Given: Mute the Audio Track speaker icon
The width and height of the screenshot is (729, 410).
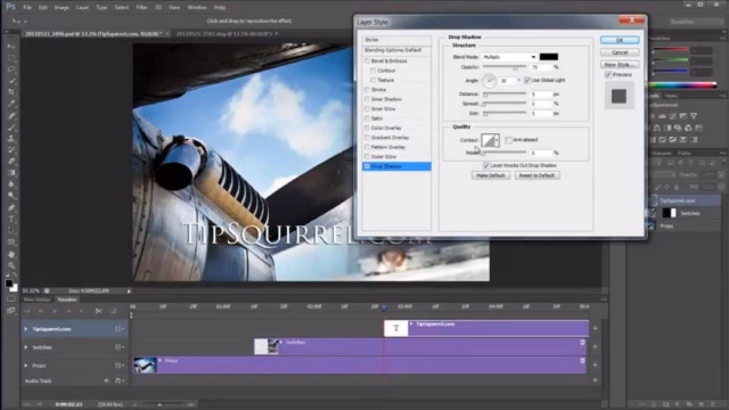Looking at the screenshot, I should point(107,380).
